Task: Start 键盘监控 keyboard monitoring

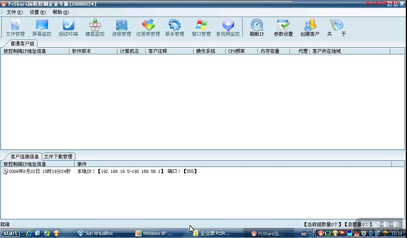Action: (95, 28)
